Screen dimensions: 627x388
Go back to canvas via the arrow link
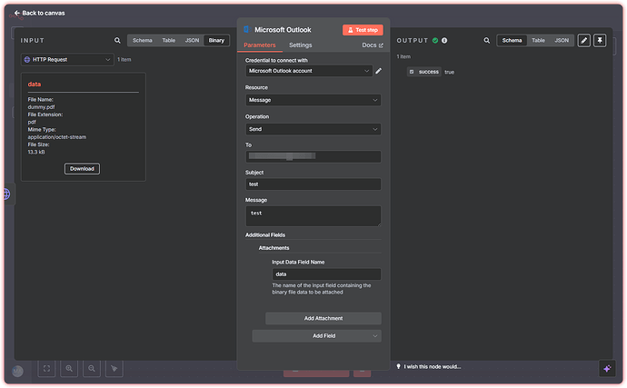pos(39,14)
